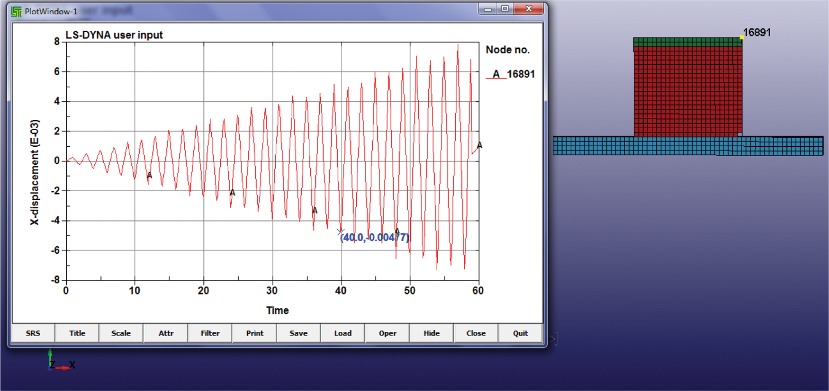Image resolution: width=829 pixels, height=391 pixels.
Task: Click the Quit button
Action: pyautogui.click(x=520, y=333)
